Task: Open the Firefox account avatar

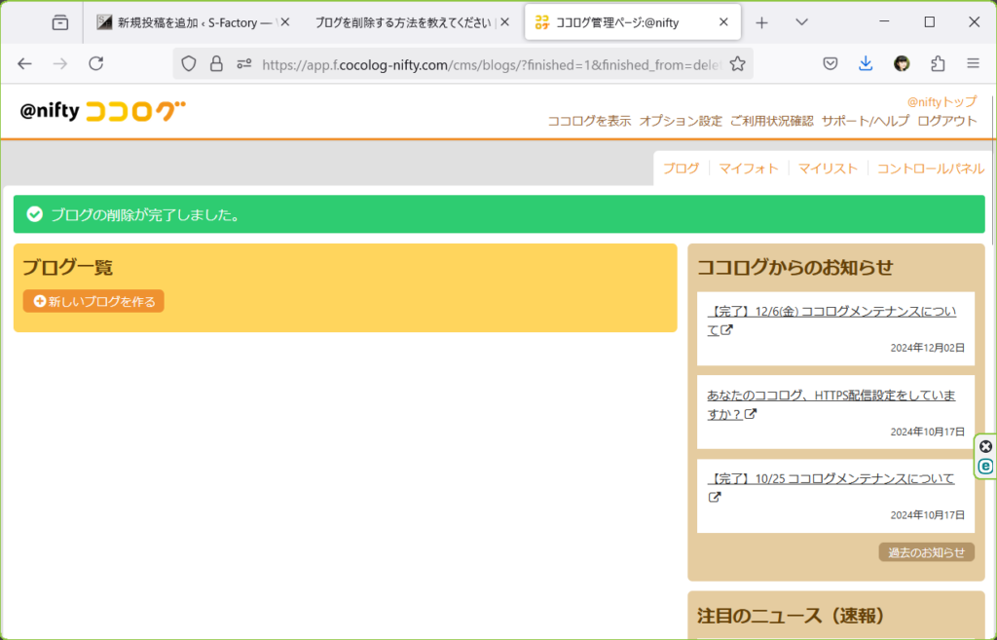Action: pos(901,63)
